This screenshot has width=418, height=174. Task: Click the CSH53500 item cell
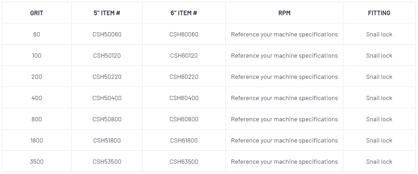[x=107, y=162]
